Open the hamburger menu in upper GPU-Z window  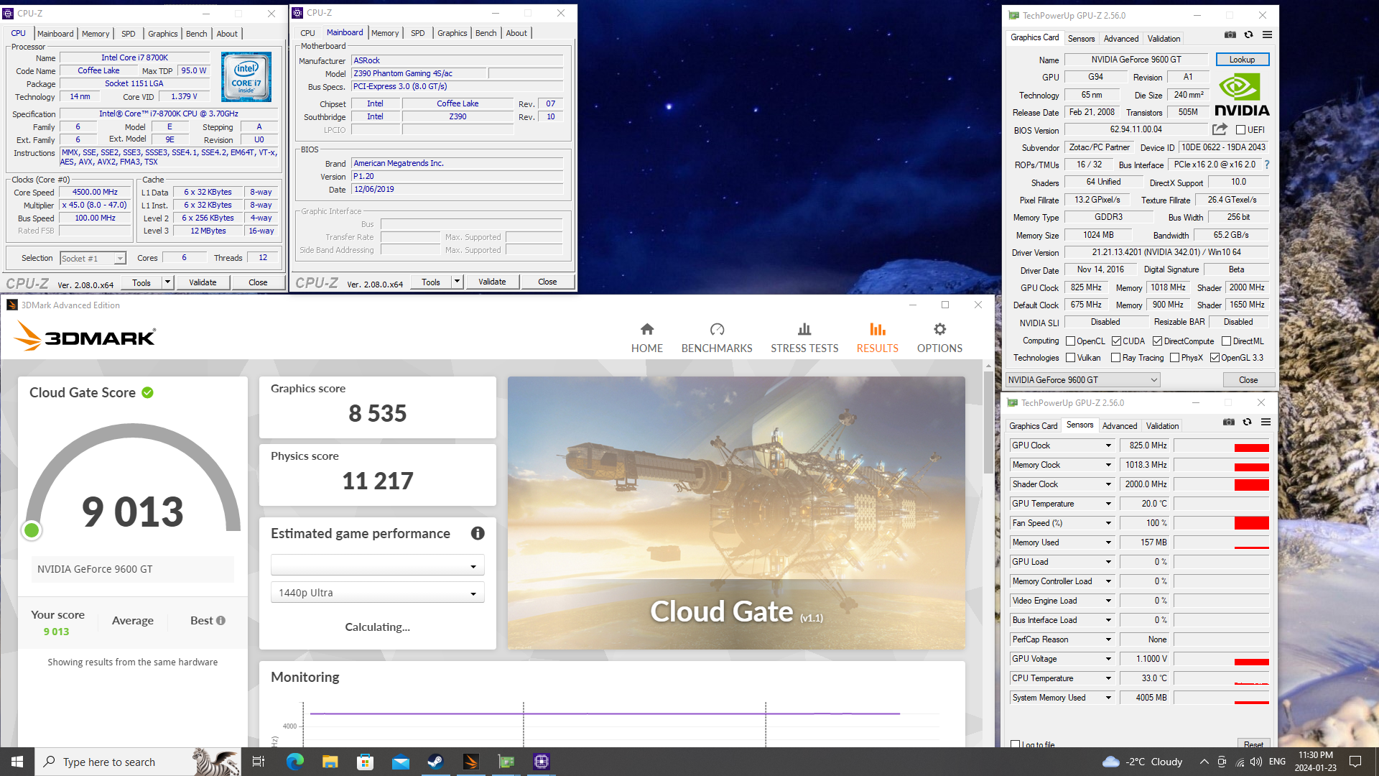(1267, 34)
